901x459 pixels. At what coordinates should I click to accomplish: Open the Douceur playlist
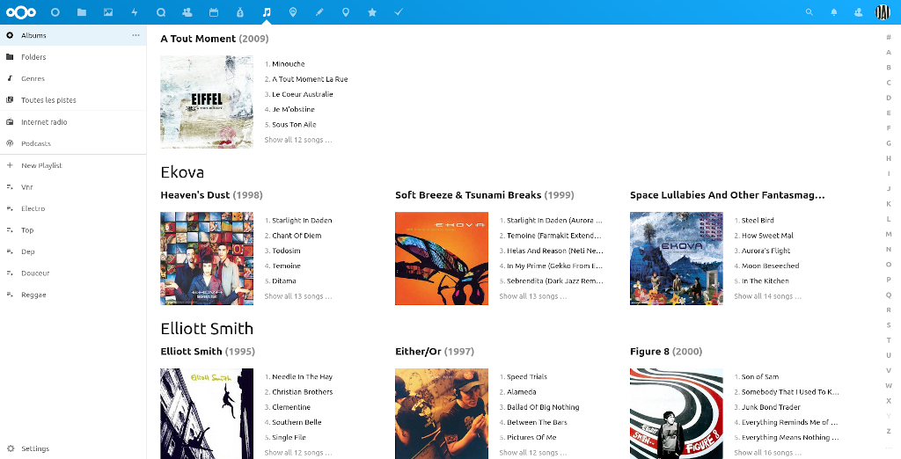73,273
